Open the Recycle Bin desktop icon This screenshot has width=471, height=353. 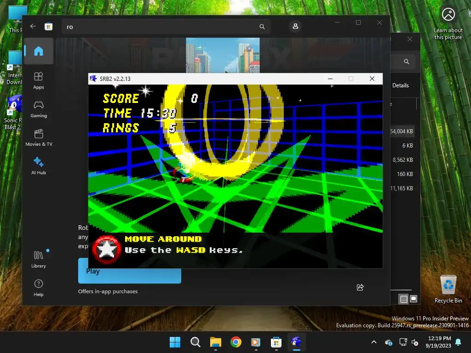coord(448,290)
